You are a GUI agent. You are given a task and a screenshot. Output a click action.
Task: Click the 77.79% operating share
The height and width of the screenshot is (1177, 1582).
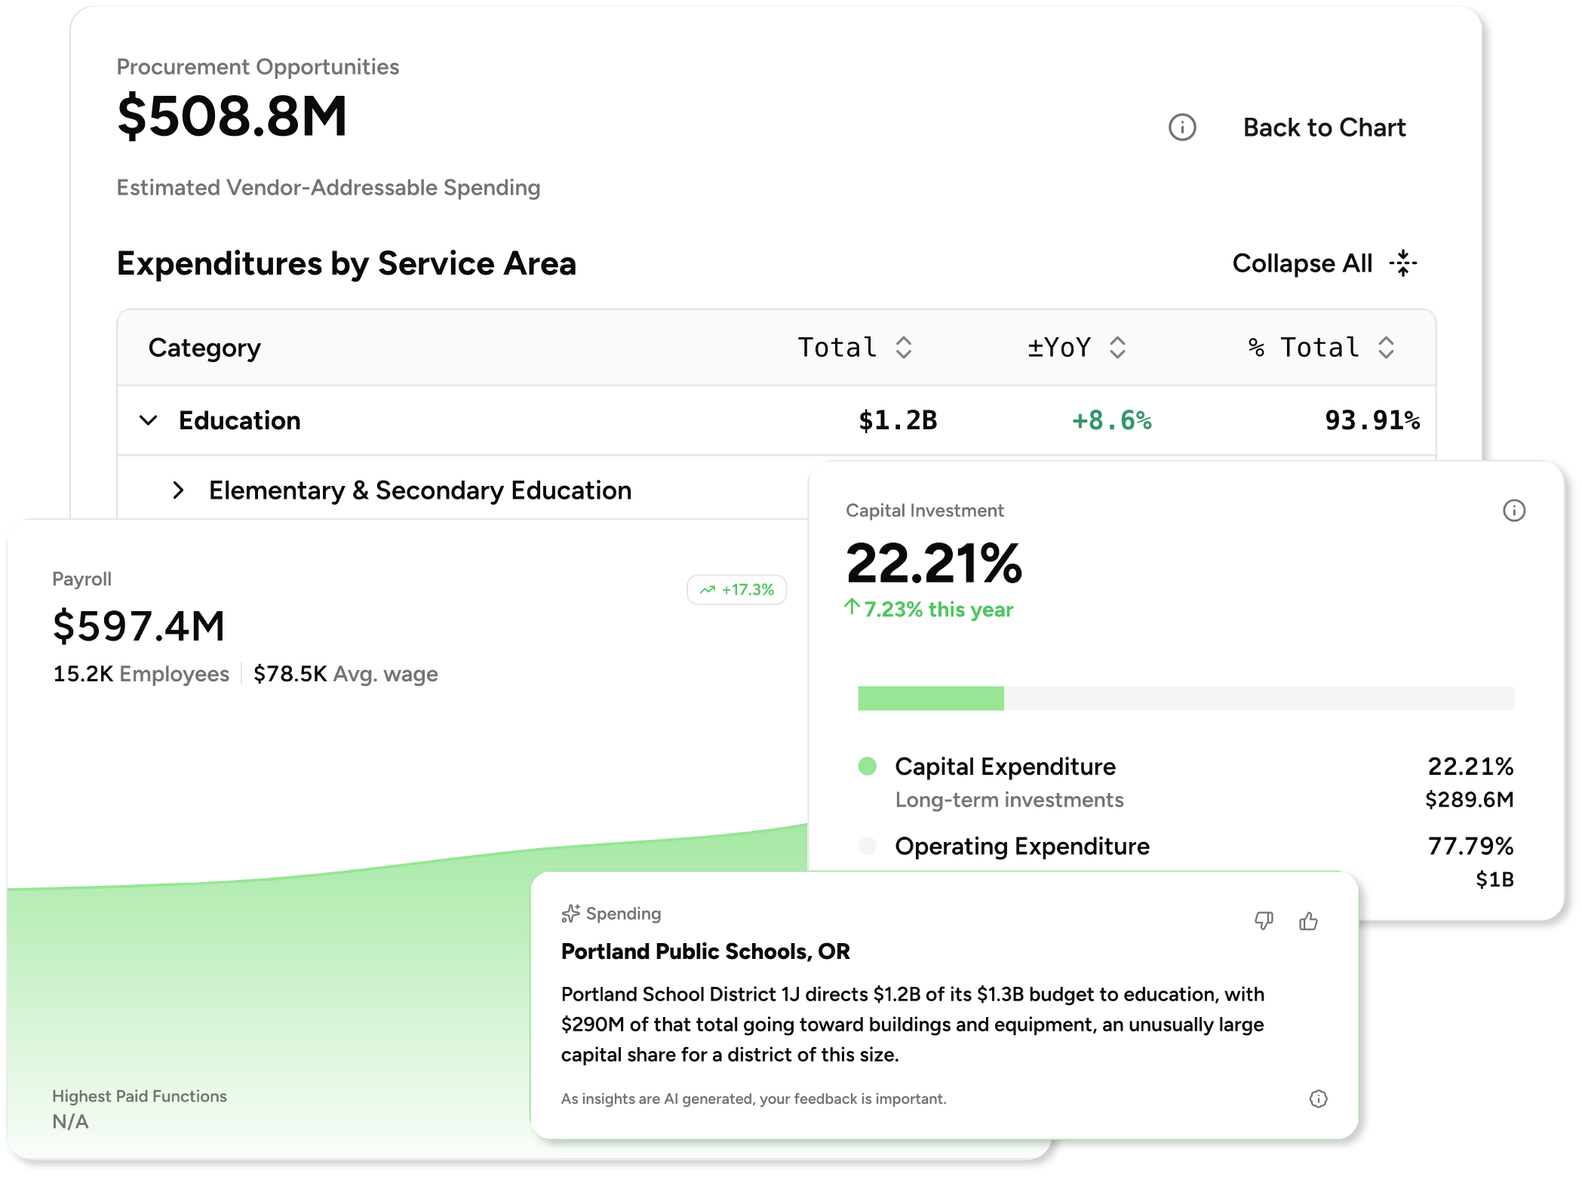pyautogui.click(x=1470, y=846)
